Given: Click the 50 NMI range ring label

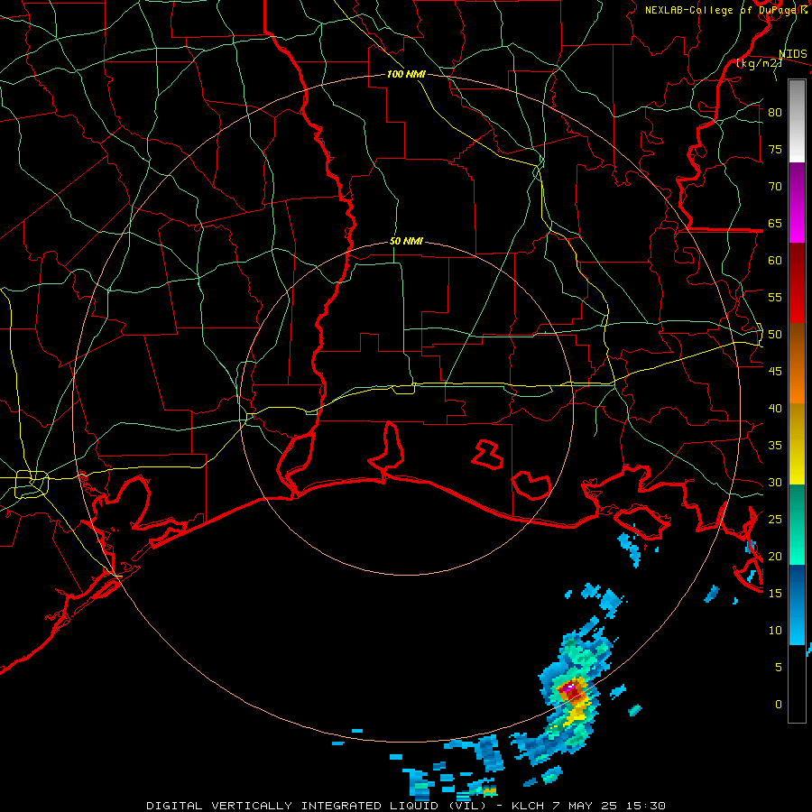Looking at the screenshot, I should coord(406,241).
